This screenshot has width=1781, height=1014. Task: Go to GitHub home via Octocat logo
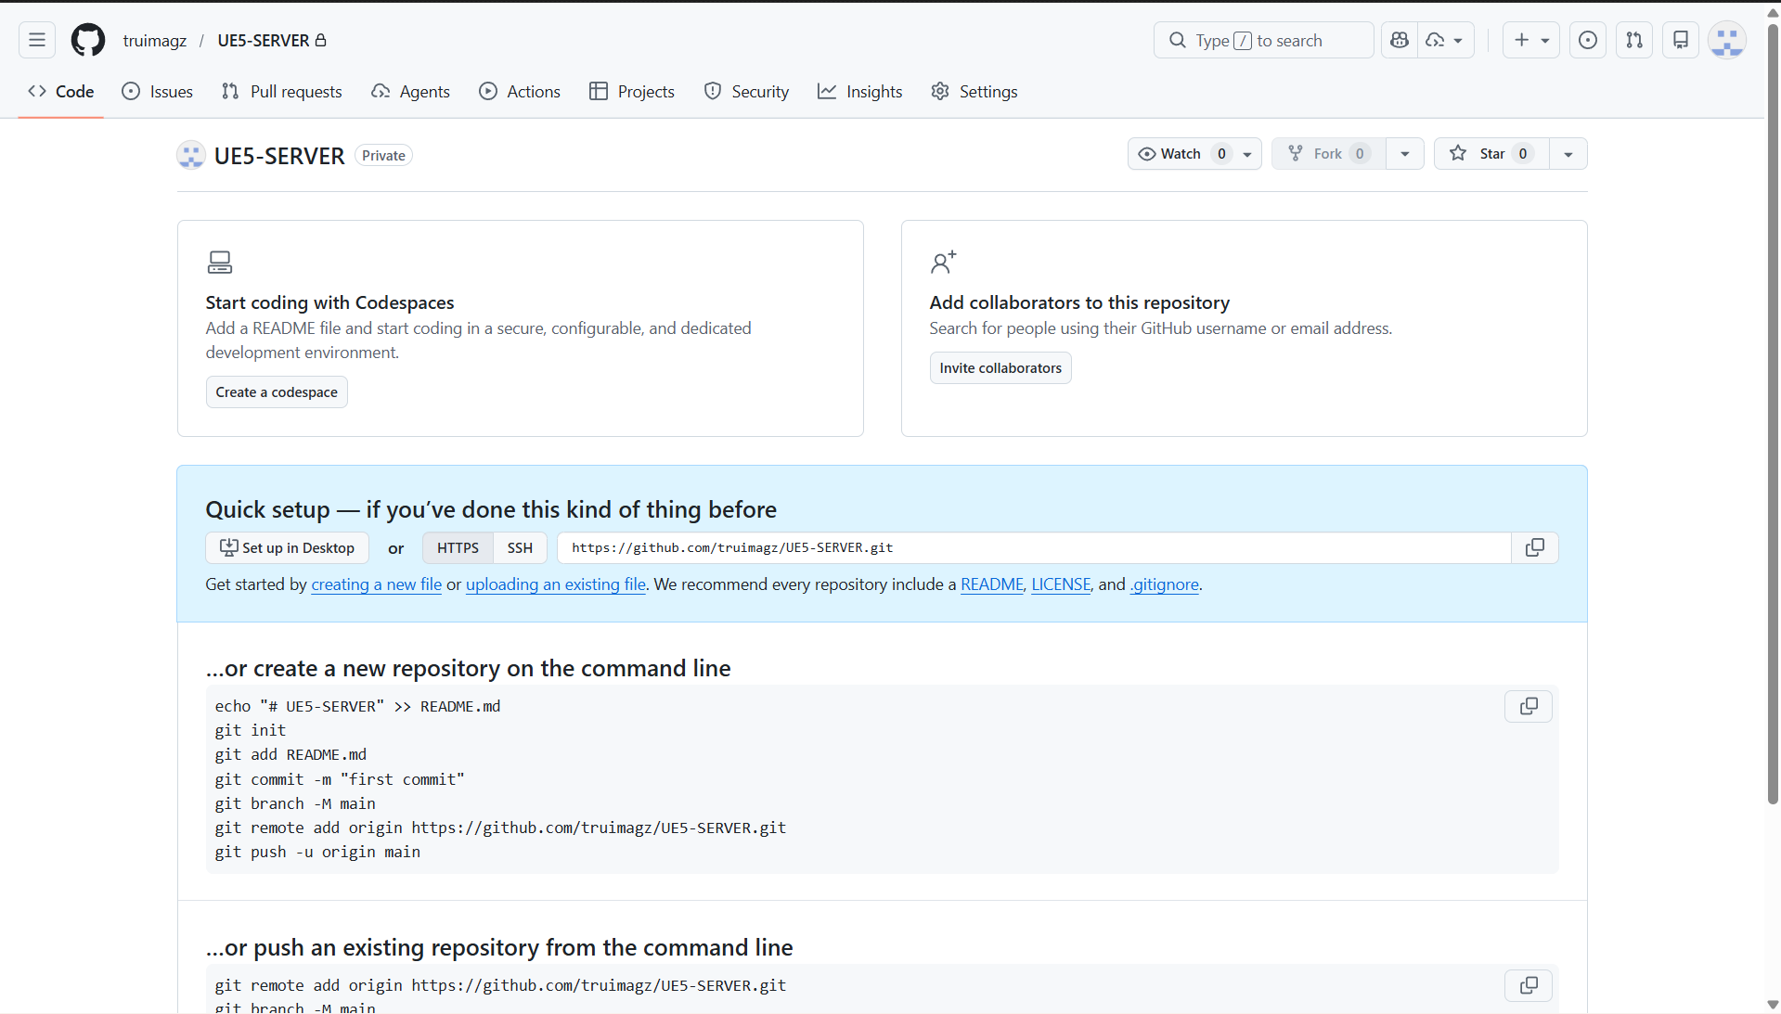(x=88, y=40)
